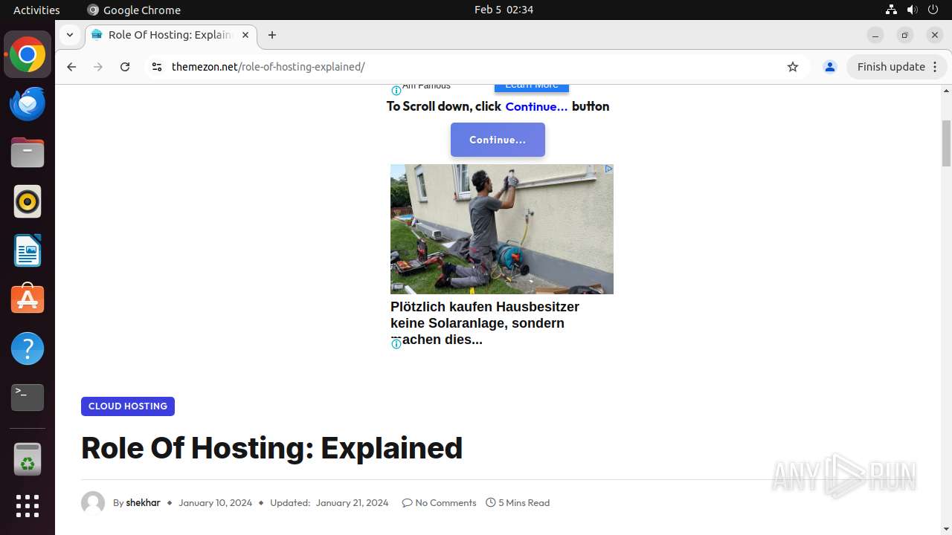Image resolution: width=952 pixels, height=535 pixels.
Task: Open Ubuntu Software store icon
Action: [28, 299]
